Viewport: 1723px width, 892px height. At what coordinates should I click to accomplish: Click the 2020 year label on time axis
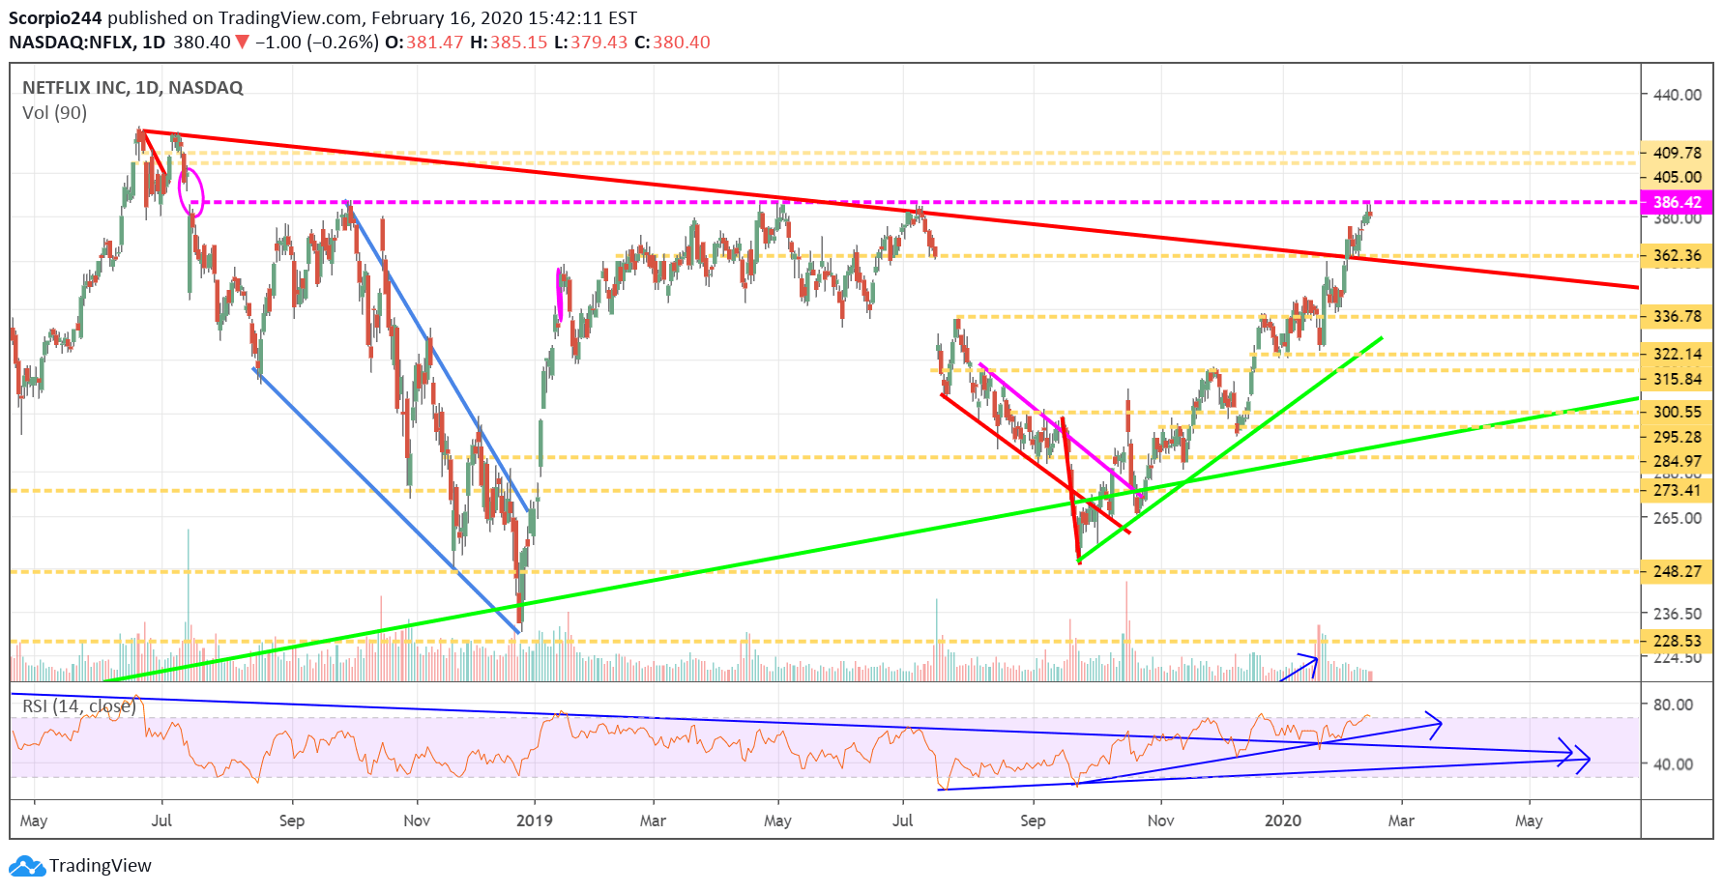click(x=1283, y=820)
